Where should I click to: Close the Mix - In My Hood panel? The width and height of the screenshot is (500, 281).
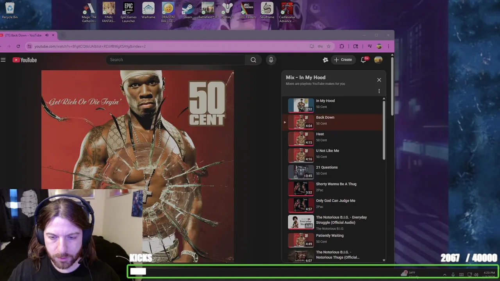(x=379, y=80)
